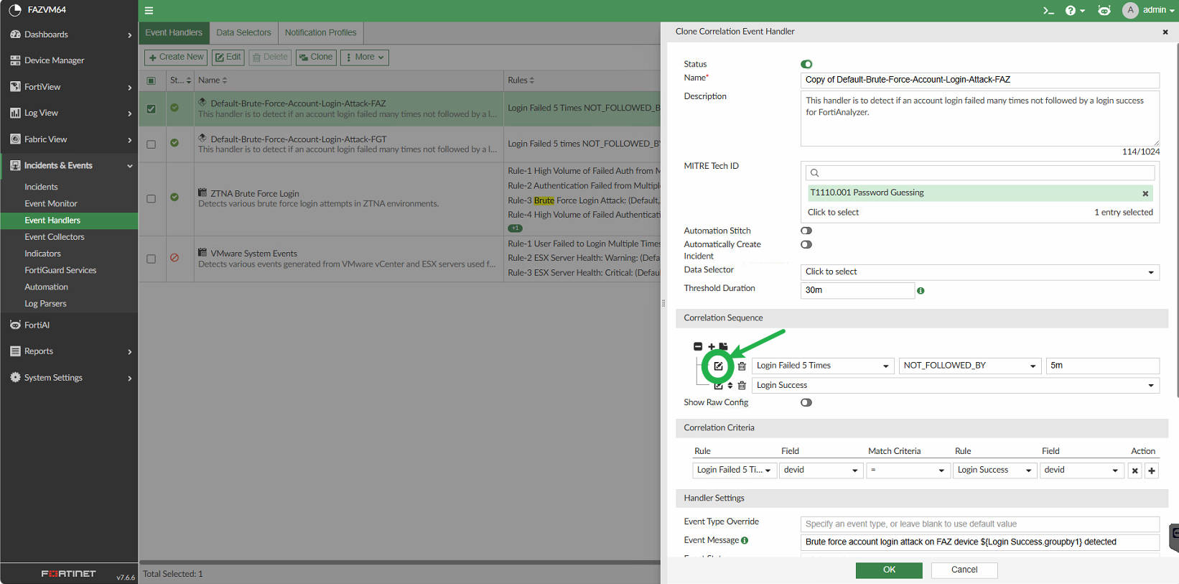Open Event Monitor in the sidebar
Screen dimensions: 1179x584
51,204
